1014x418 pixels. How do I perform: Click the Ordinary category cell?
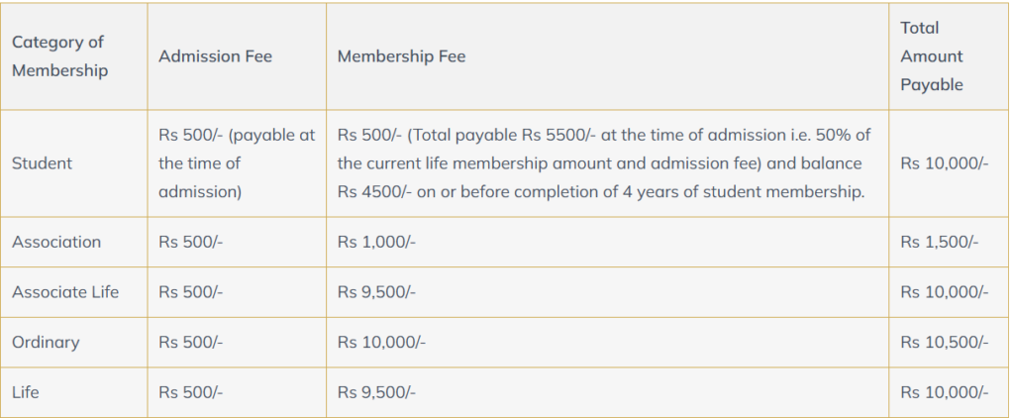(46, 343)
